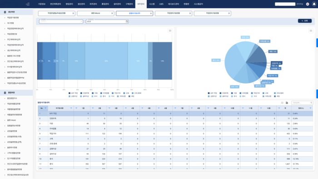Select the highlighted table row number 1

(x=175, y=114)
